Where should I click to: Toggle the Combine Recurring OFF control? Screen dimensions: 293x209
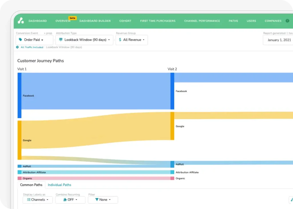70,200
